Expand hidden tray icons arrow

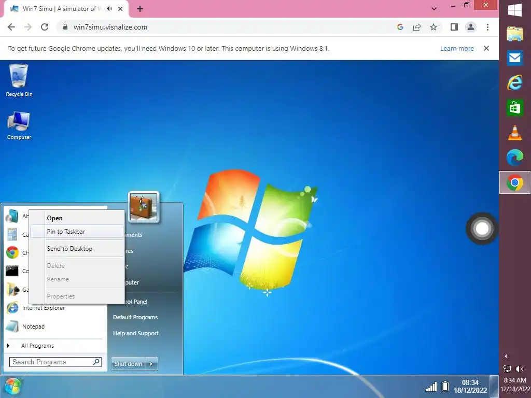coord(506,356)
